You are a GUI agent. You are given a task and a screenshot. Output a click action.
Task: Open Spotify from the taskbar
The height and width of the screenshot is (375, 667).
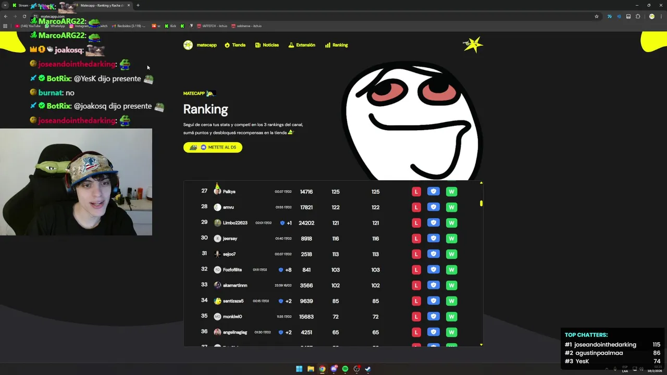[345, 369]
